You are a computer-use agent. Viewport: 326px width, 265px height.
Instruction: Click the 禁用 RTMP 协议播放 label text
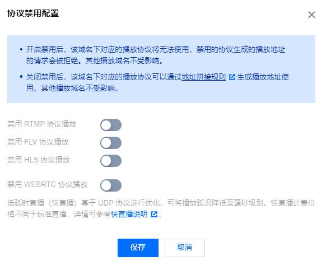(42, 124)
